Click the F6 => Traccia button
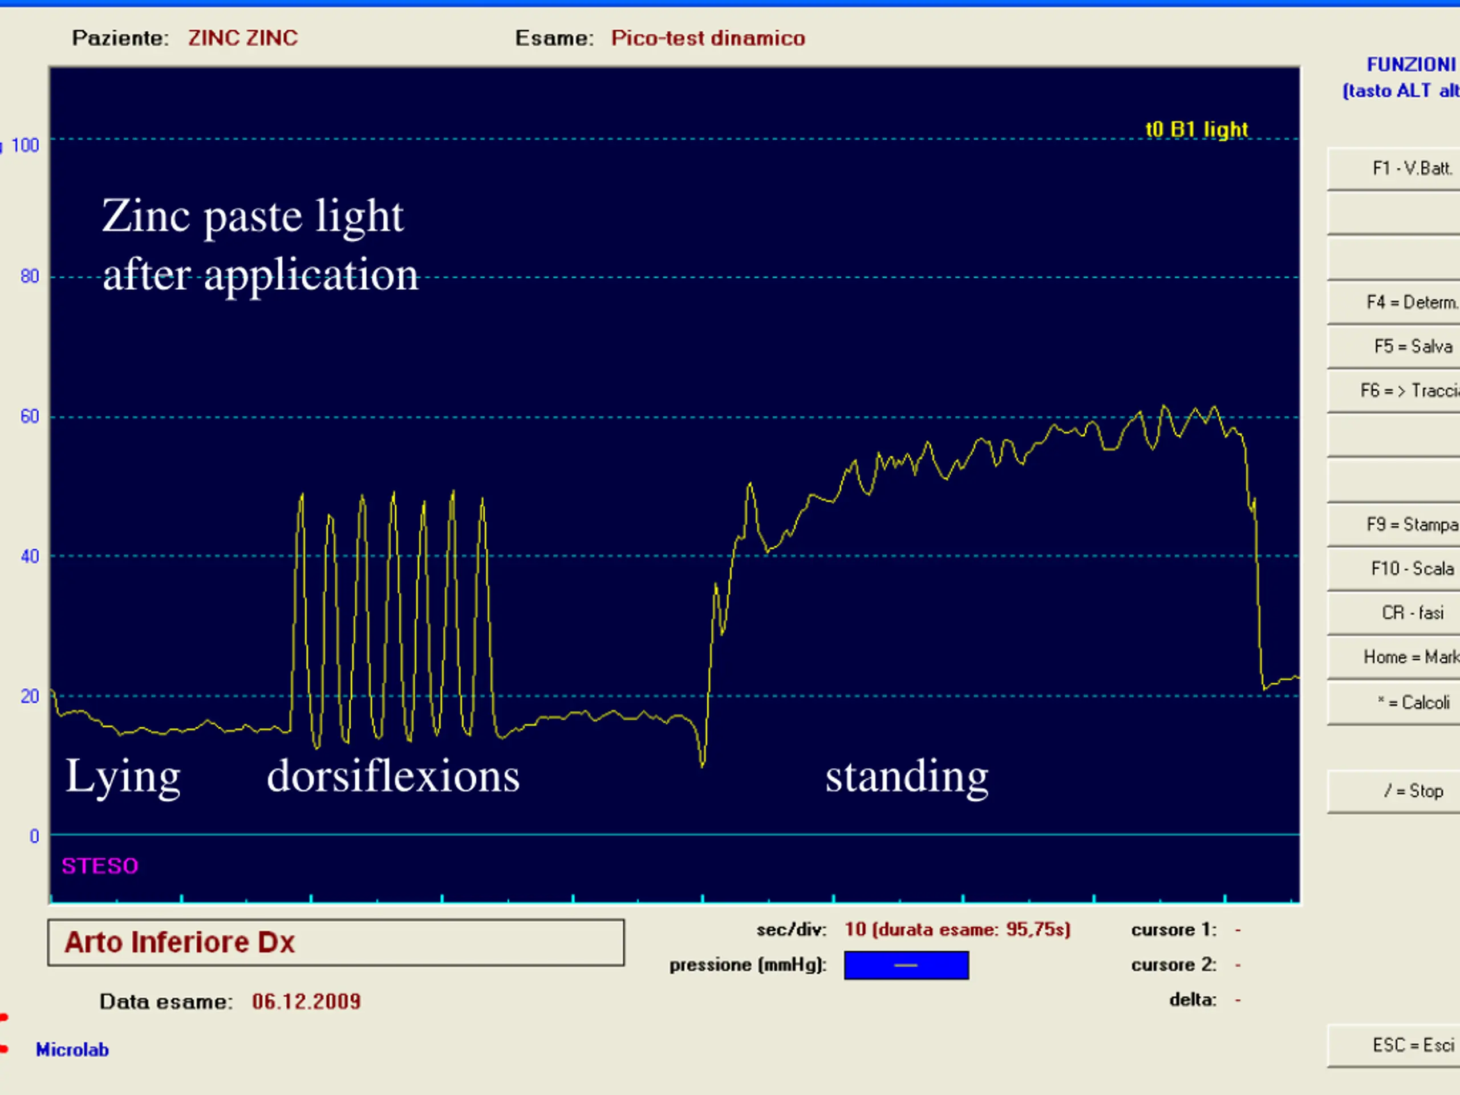Image resolution: width=1460 pixels, height=1095 pixels. (1394, 391)
